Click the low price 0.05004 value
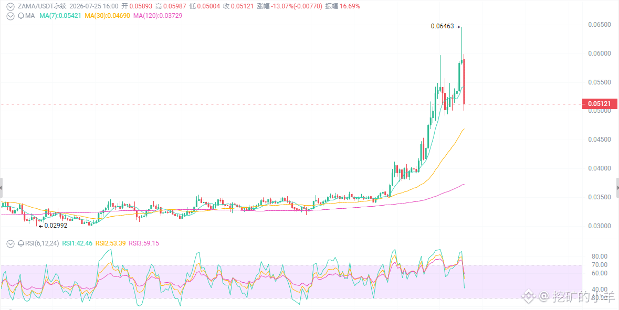The image size is (619, 310). pyautogui.click(x=209, y=6)
